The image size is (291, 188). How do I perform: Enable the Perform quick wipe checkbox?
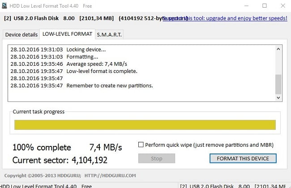(141, 145)
